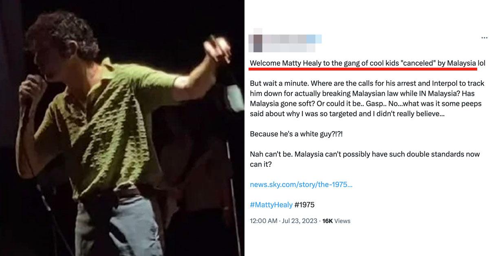Viewport: 489px width, 256px height.
Task: View the 16K Views count
Action: coord(336,221)
